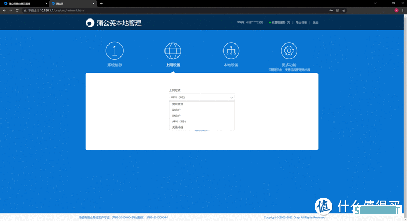
Task: Click 退出 to log out
Action: coord(315,23)
